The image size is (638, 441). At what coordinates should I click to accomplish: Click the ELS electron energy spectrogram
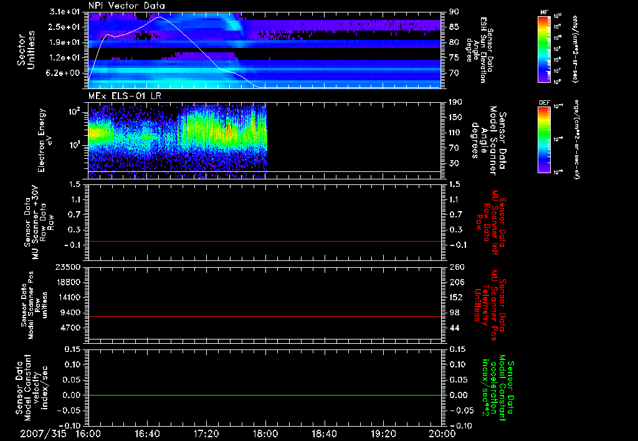coord(178,141)
